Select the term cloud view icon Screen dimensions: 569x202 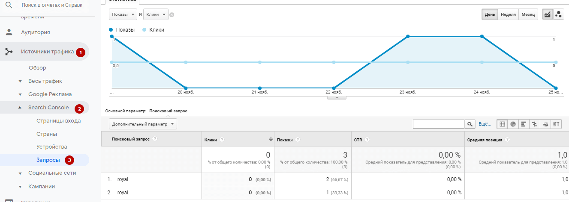coord(545,124)
